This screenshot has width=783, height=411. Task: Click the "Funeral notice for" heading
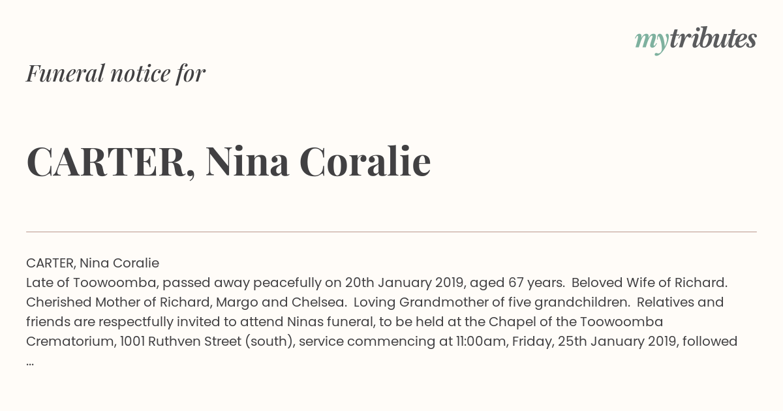click(115, 73)
